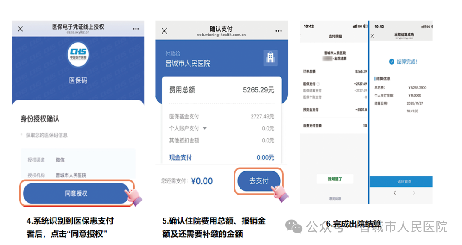Expand the 个人账户支付 dropdown arrow
Screen dimensions: 462x245
(205, 128)
